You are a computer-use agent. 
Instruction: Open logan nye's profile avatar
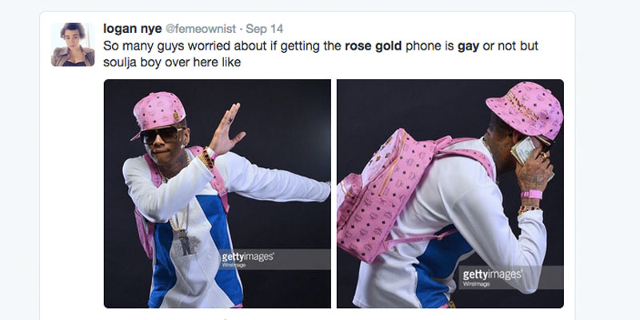[73, 45]
